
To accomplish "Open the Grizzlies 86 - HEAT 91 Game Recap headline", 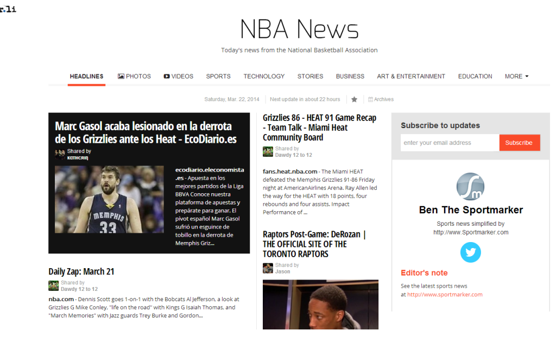I will 319,128.
